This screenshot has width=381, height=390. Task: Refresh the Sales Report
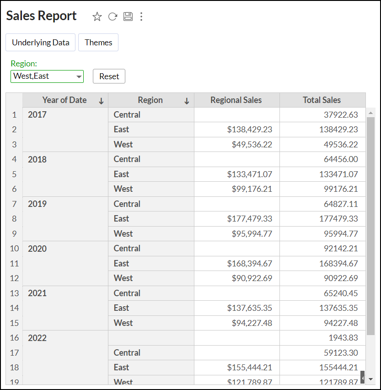[113, 16]
